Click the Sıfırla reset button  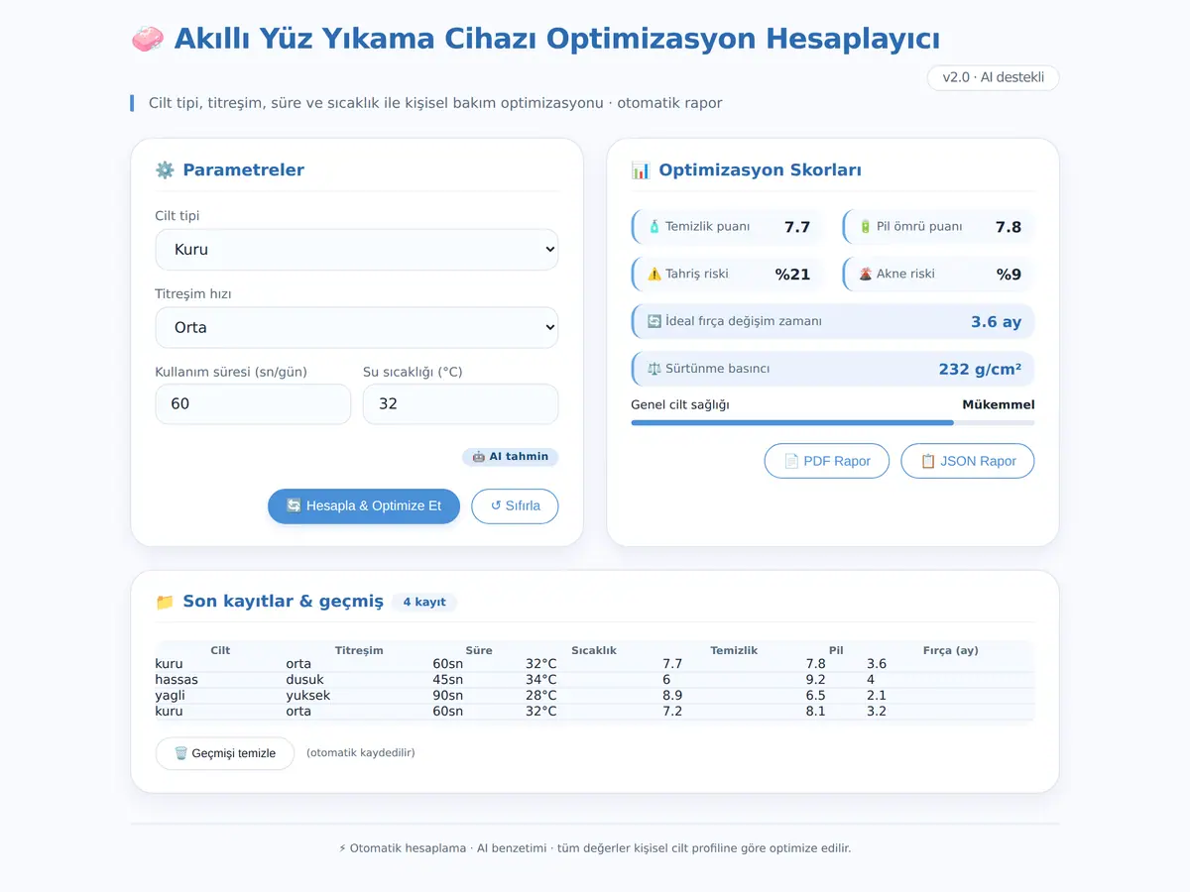(515, 506)
